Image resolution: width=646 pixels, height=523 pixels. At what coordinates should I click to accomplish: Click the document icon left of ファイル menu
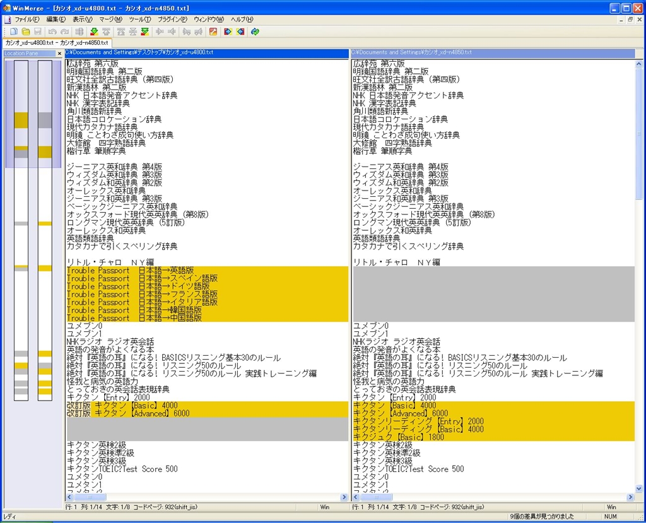[x=7, y=20]
